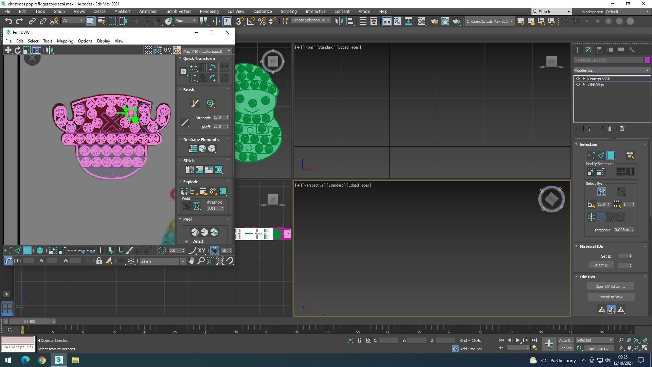Expand the All IDs dropdown

point(183,262)
